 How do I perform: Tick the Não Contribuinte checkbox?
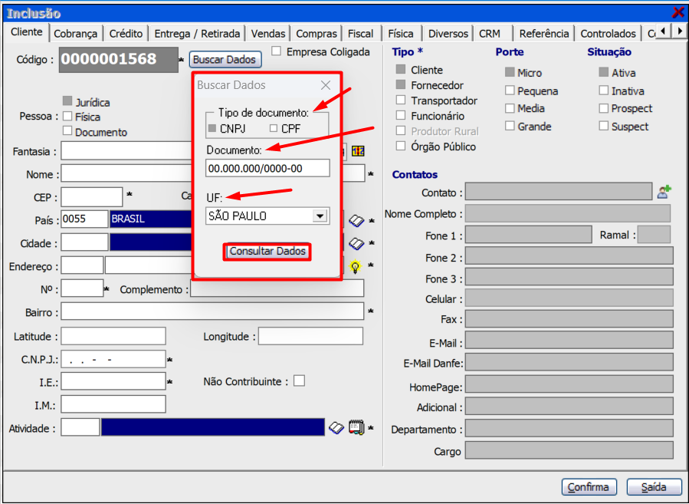click(299, 380)
